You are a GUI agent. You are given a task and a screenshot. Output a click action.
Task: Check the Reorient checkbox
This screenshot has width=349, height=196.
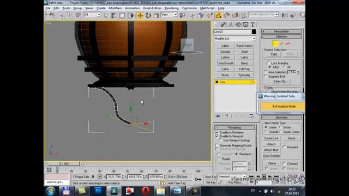coord(285,147)
